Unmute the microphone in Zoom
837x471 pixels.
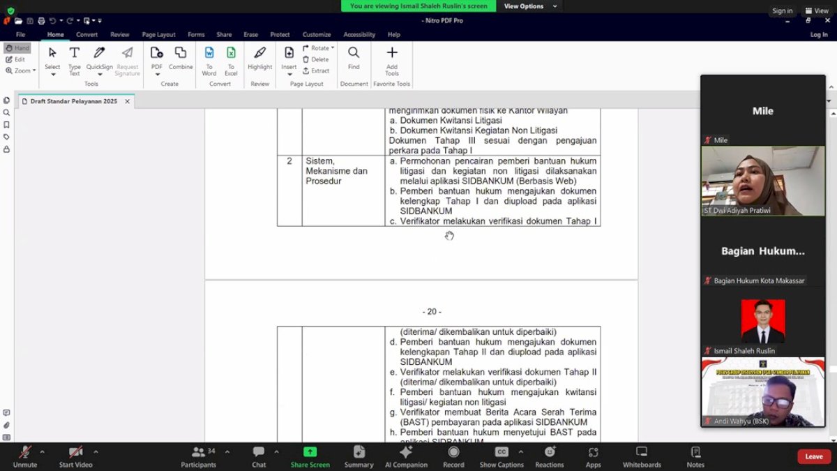pos(25,457)
